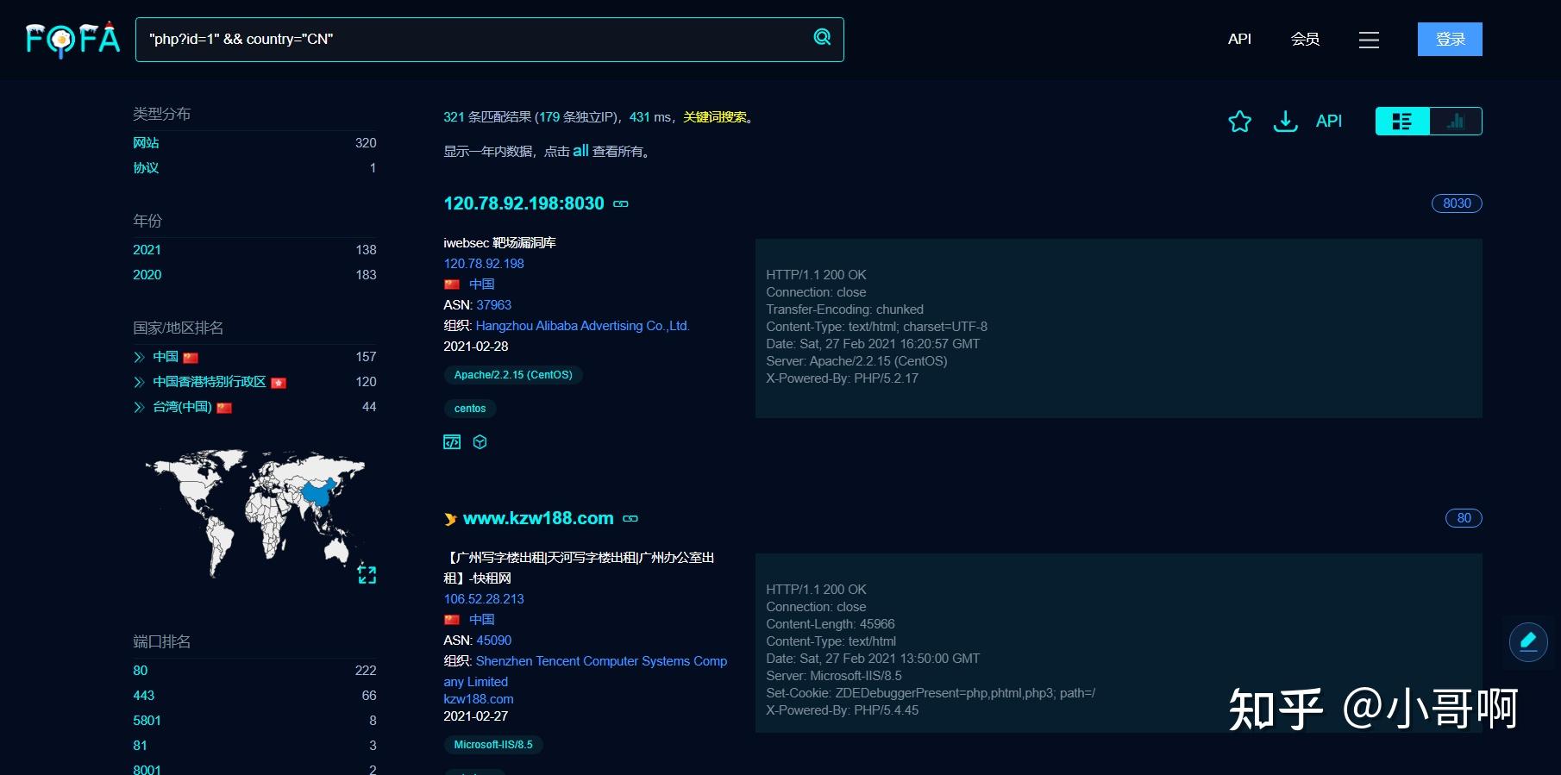Expand the 中国香港特别行政区 row
This screenshot has height=775, width=1561.
pos(139,382)
